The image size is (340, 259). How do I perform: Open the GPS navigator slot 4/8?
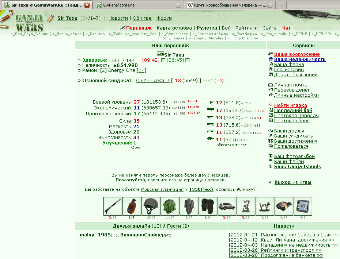[303, 206]
